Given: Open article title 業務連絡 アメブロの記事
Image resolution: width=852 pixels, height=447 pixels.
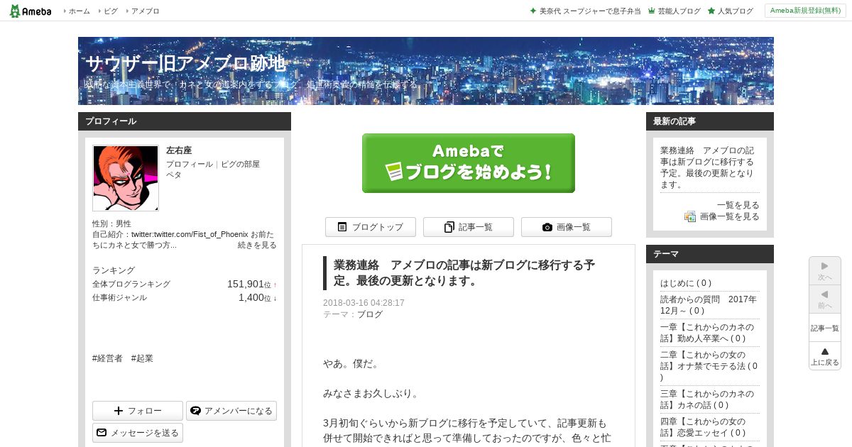Looking at the screenshot, I should [464, 273].
